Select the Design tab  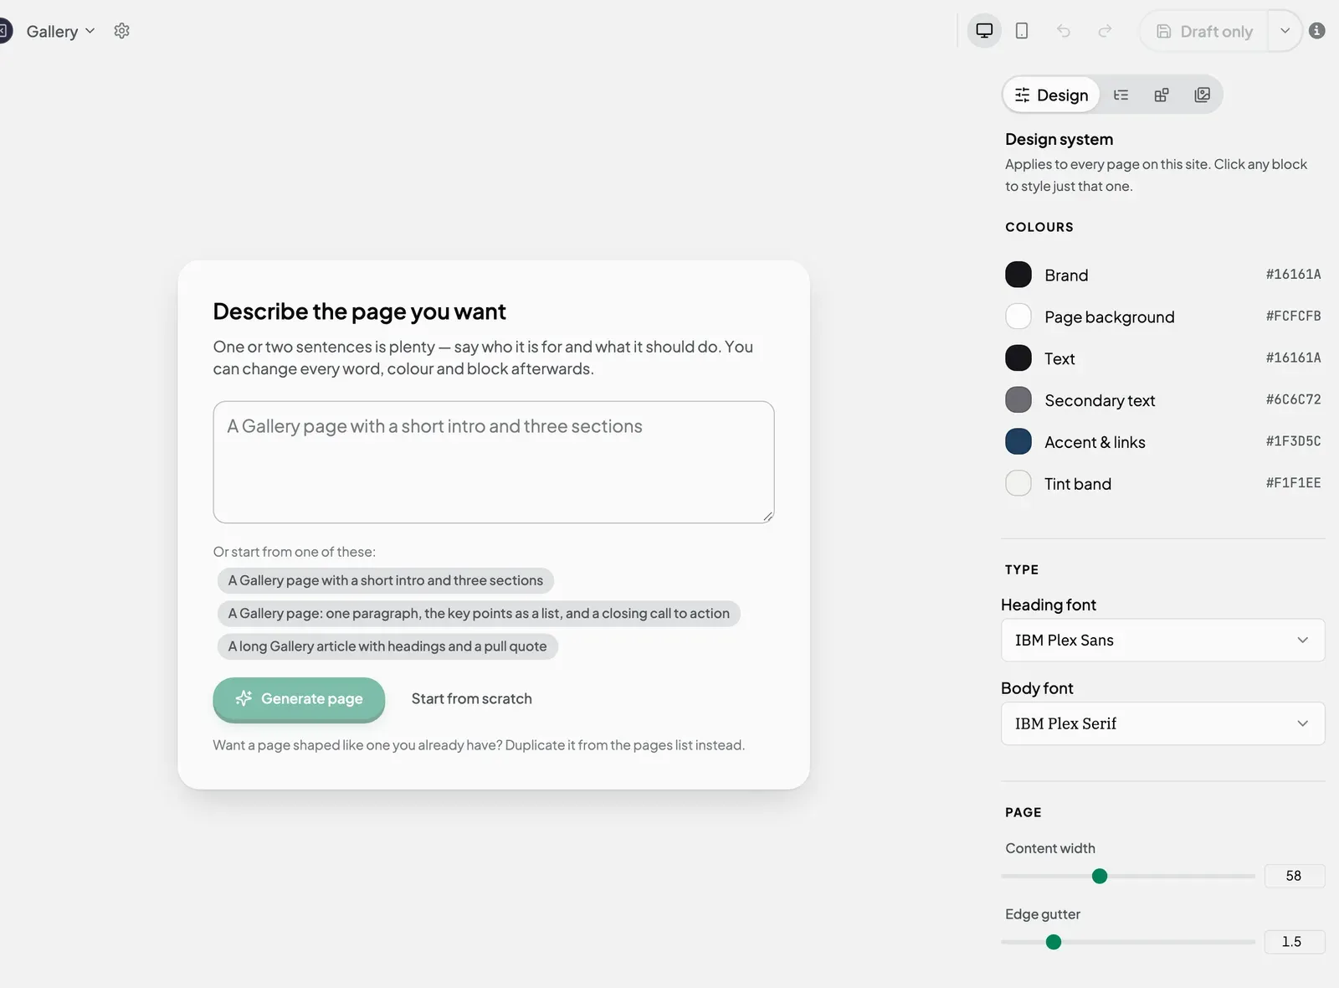(1051, 95)
